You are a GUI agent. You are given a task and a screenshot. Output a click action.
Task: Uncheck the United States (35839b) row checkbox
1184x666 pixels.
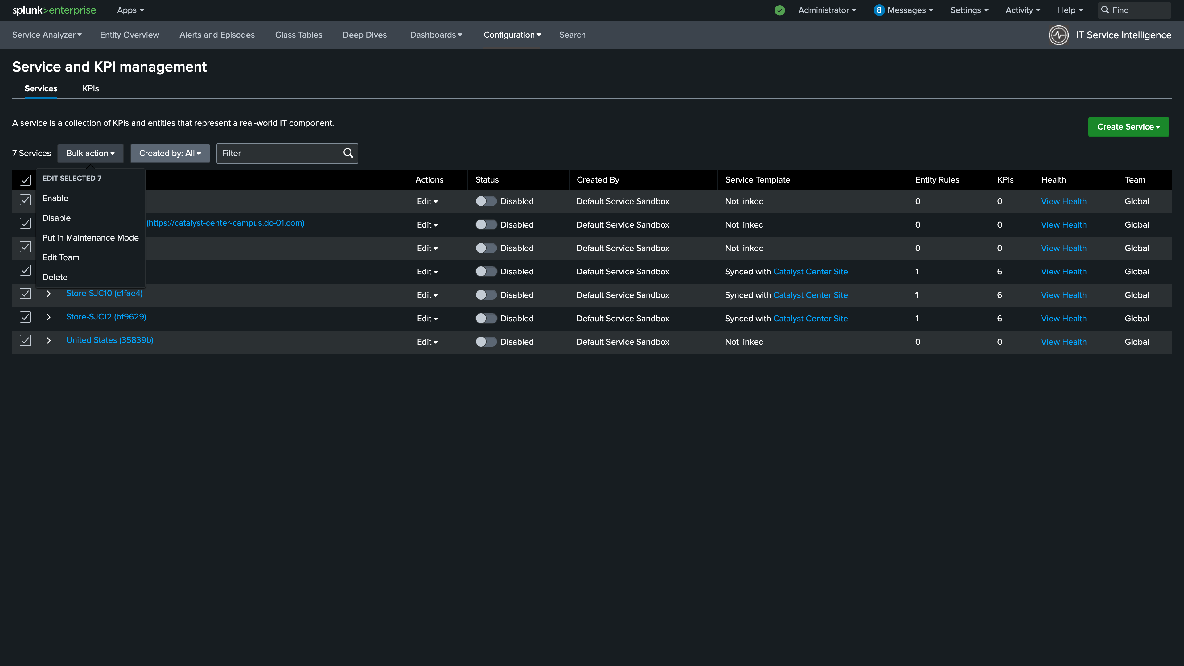point(25,340)
